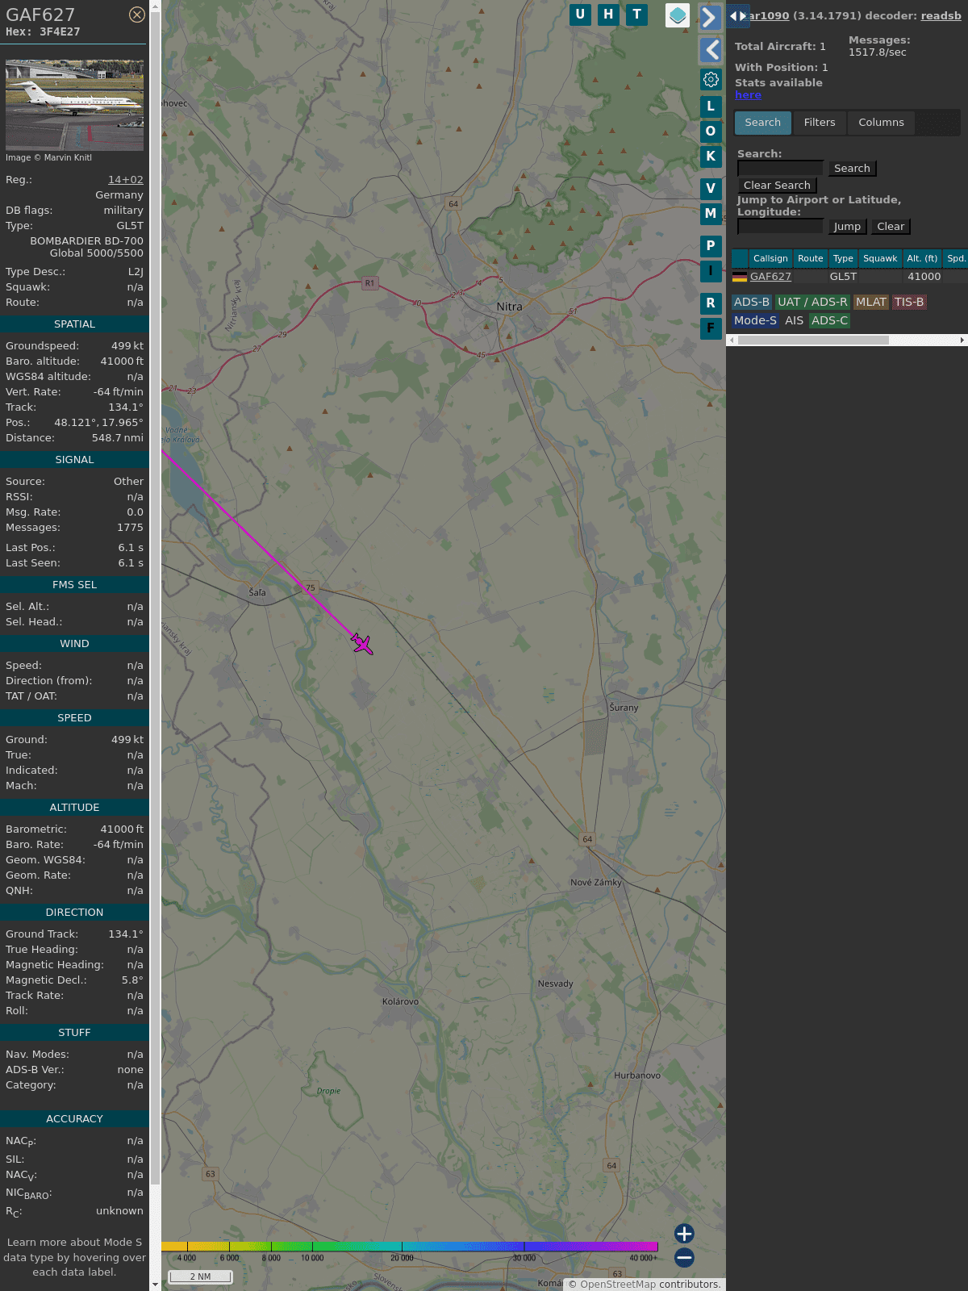Click the Baro. altitude 41000 ft value
This screenshot has width=968, height=1291.
(122, 361)
